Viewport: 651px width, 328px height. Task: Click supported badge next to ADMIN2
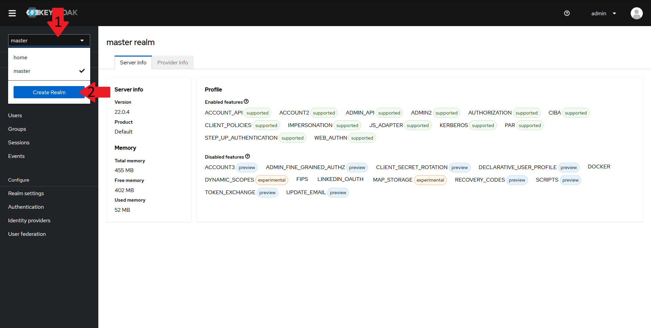447,113
